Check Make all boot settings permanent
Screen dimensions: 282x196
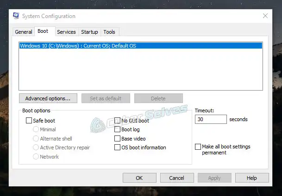pos(198,147)
